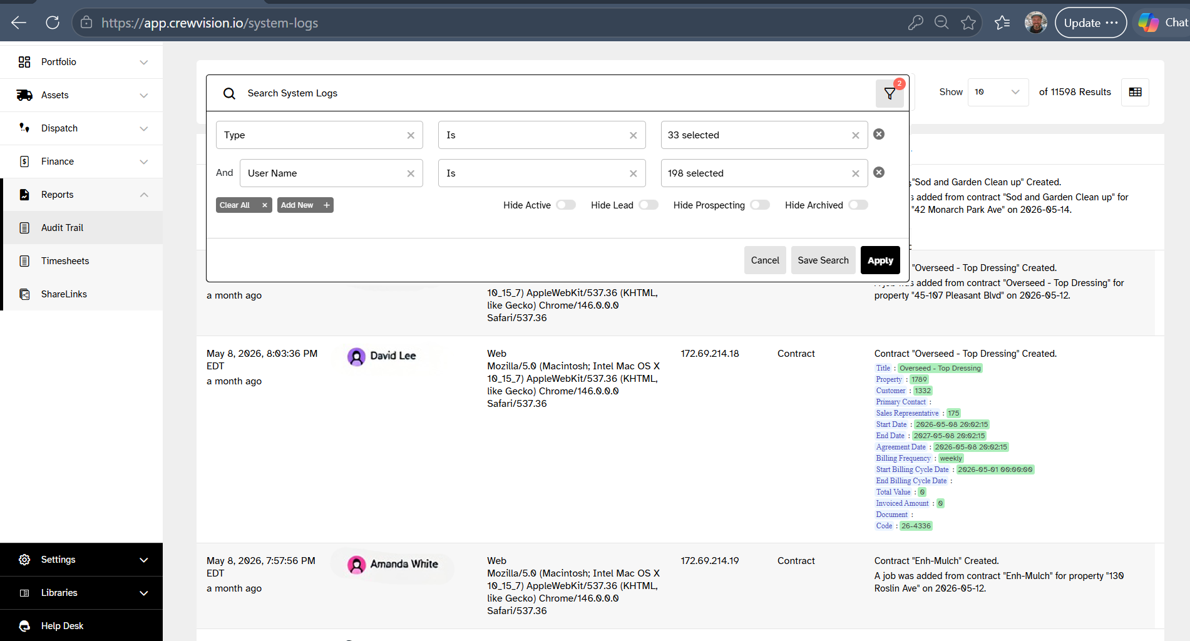
Task: Click the browser Update button
Action: tap(1090, 23)
